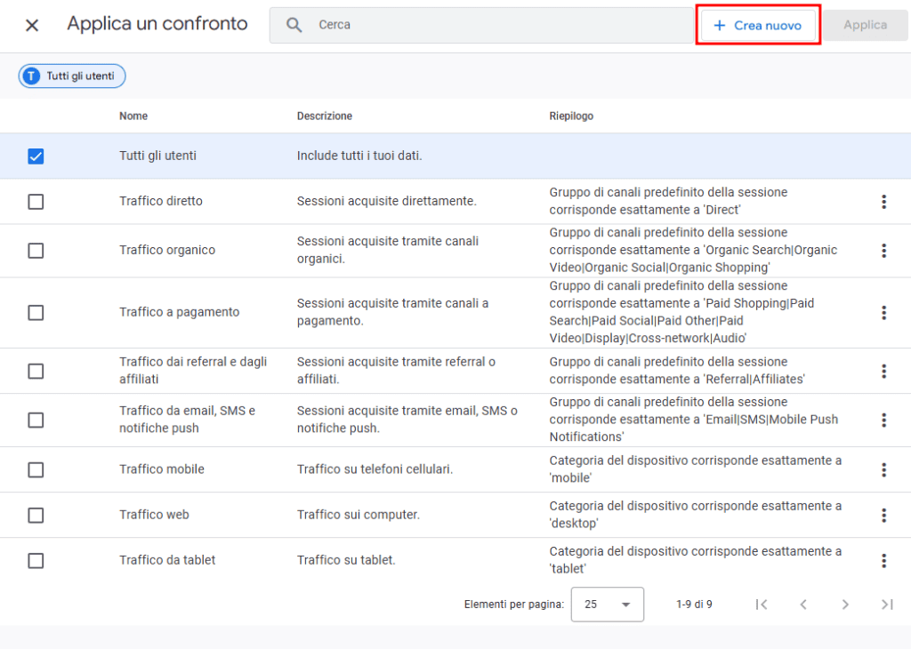
Task: Open the Elementi per pagina dropdown
Action: tap(608, 605)
